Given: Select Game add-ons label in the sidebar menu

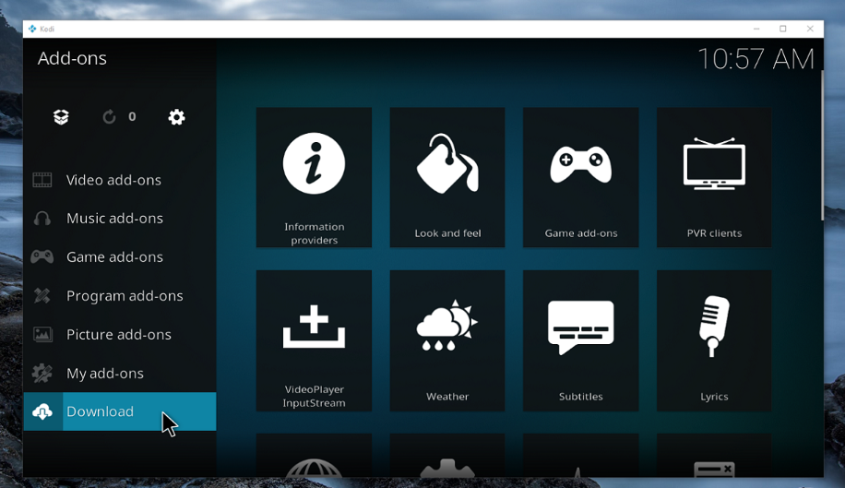Looking at the screenshot, I should tap(114, 257).
